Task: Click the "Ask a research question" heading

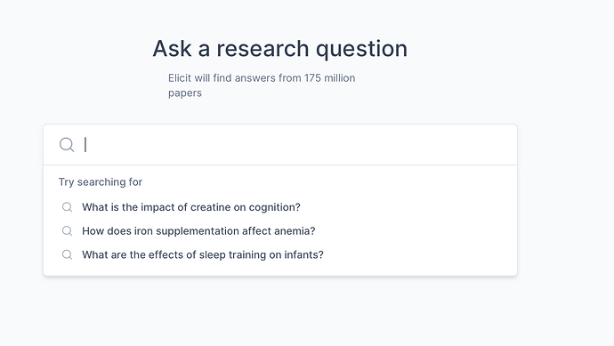Action: (280, 49)
